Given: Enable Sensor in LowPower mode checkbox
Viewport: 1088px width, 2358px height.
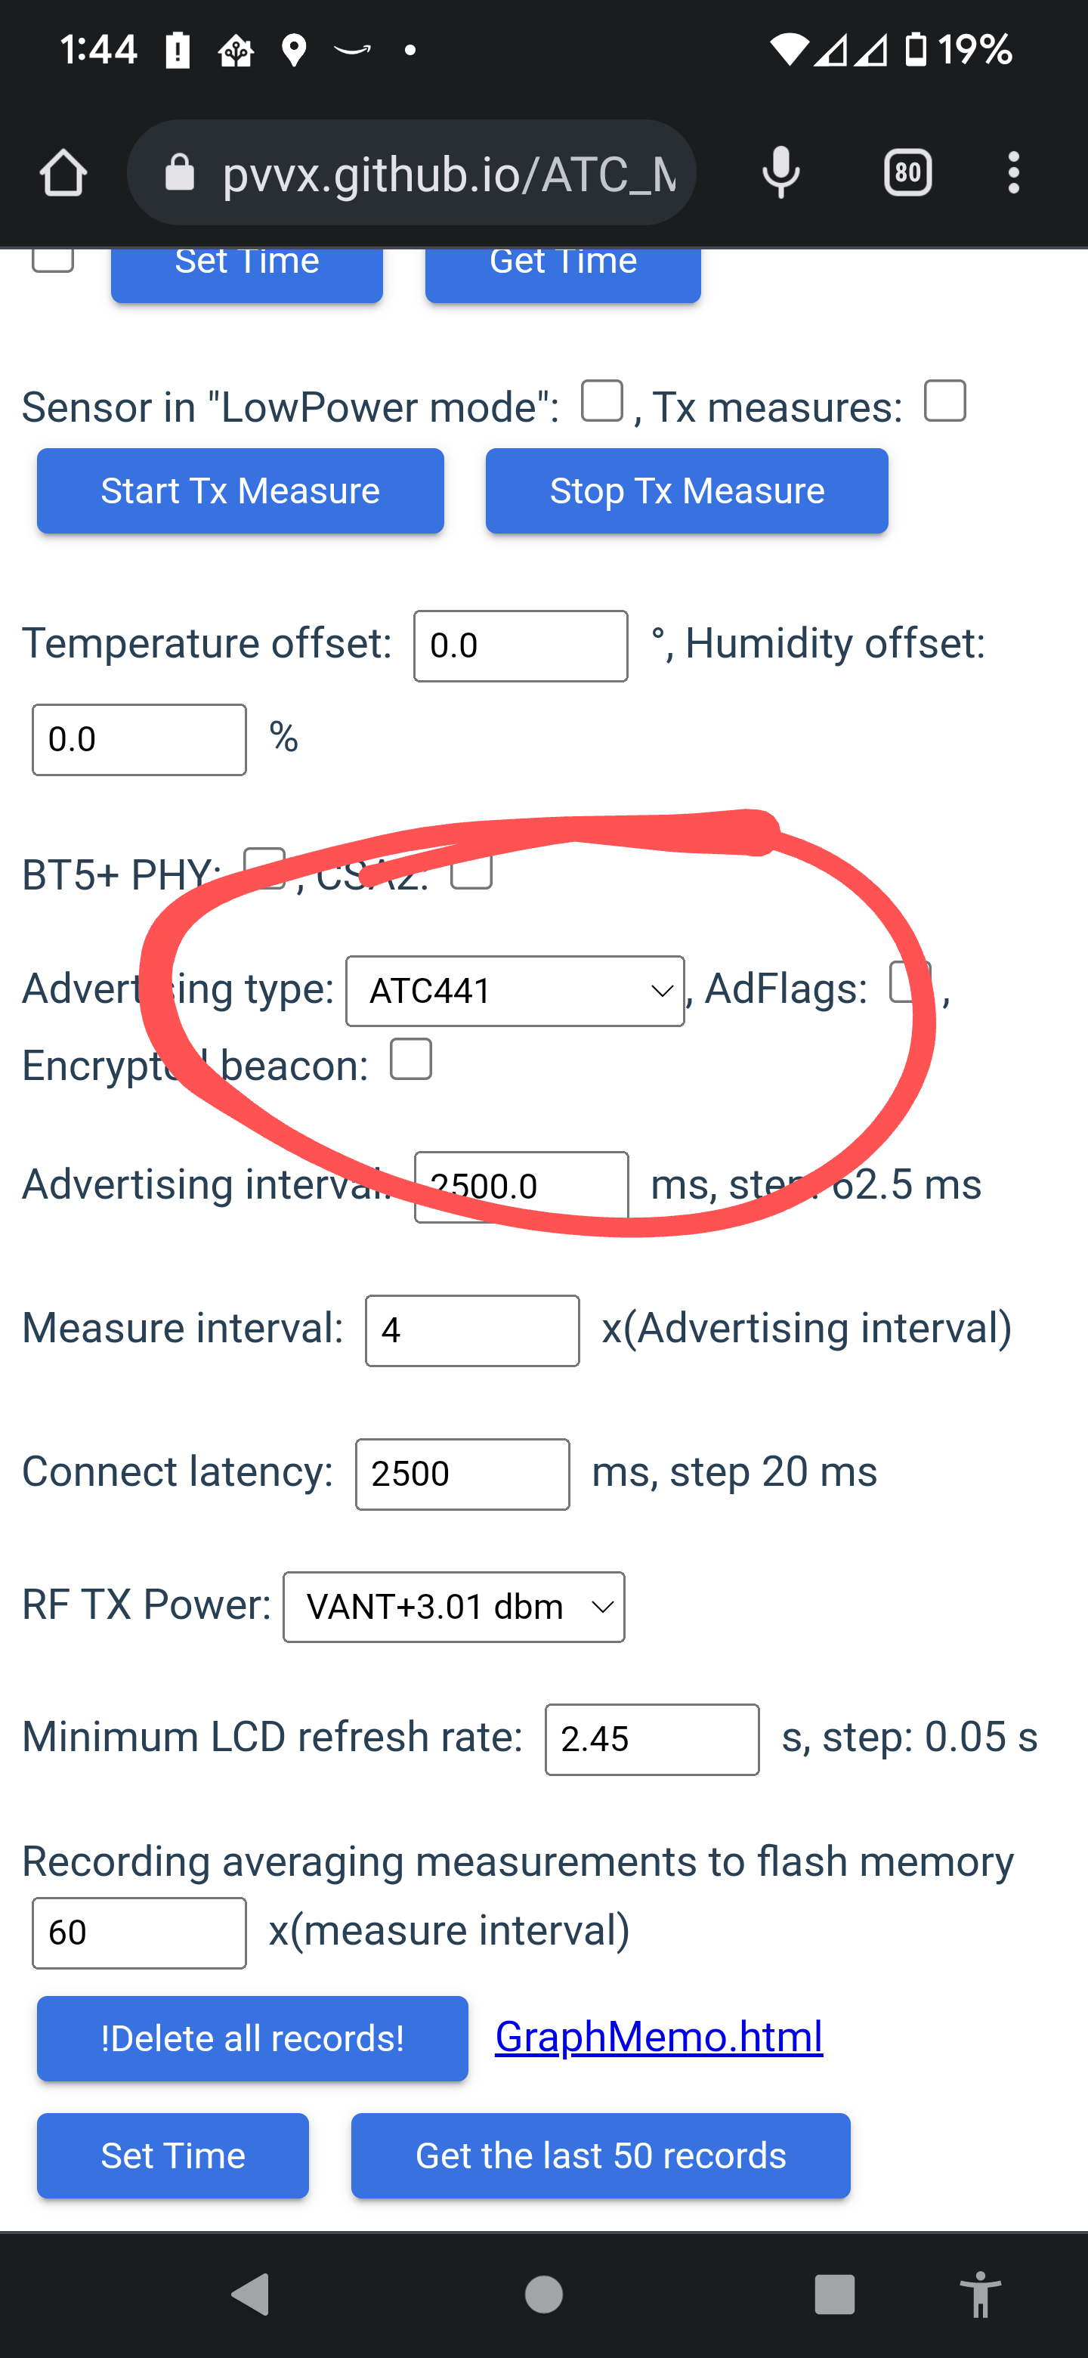Looking at the screenshot, I should pos(603,401).
